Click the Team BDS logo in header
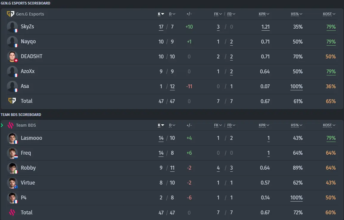The height and width of the screenshot is (220, 344). point(10,126)
